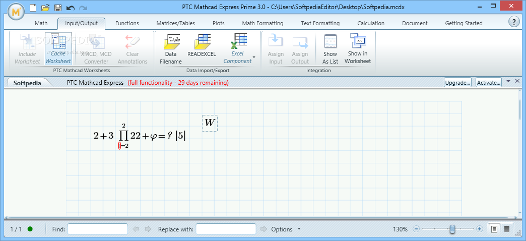Click Assign Output icon
526x241 pixels.
coord(300,49)
